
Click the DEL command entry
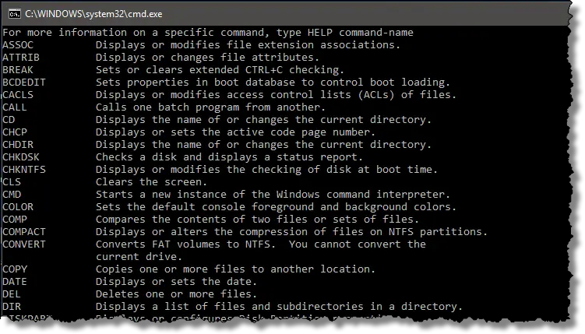(12, 294)
